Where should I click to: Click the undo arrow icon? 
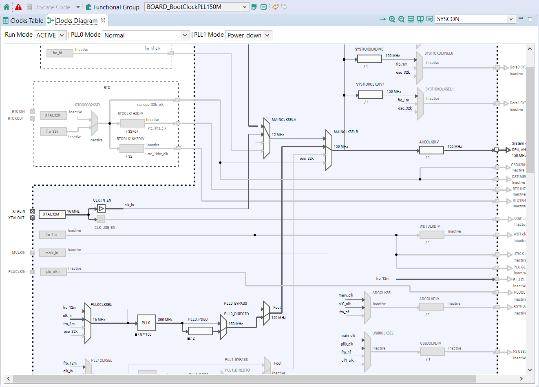point(276,7)
